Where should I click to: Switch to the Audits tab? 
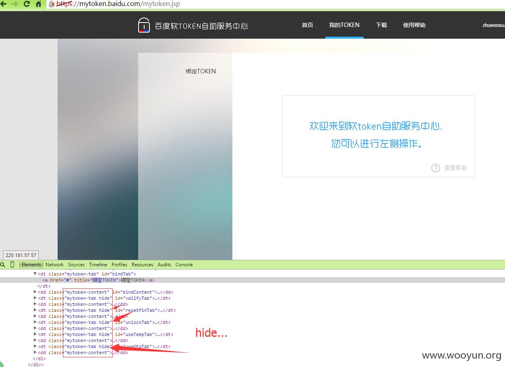[x=164, y=265]
